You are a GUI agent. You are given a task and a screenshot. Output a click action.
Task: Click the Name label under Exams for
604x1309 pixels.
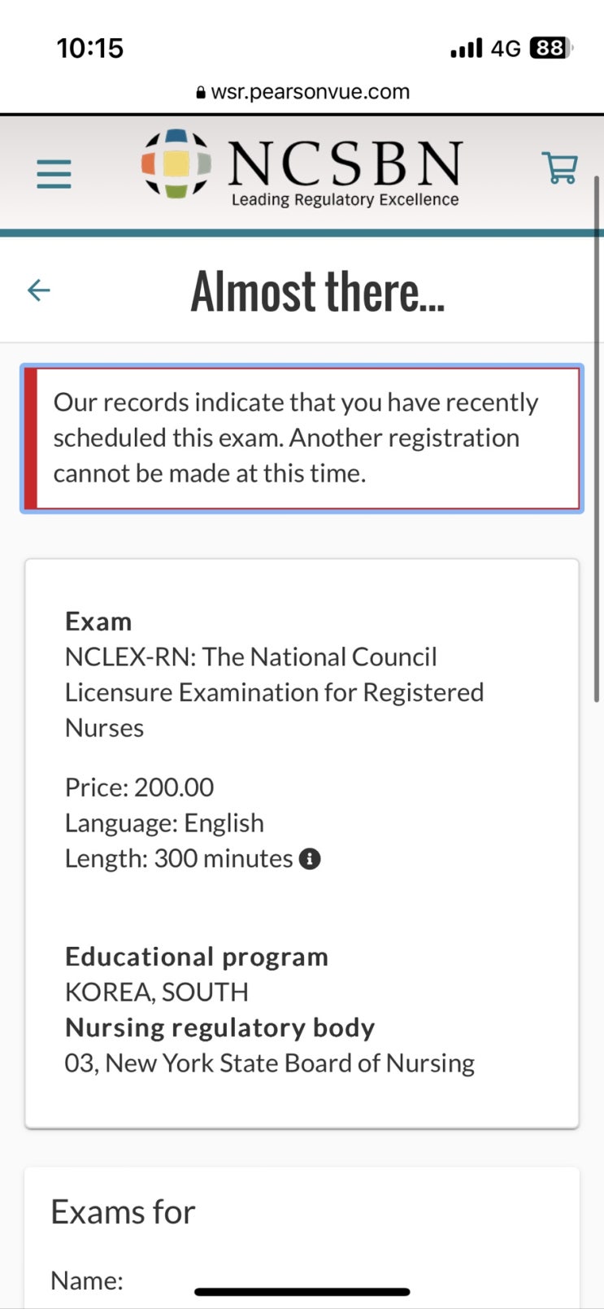[x=87, y=1280]
